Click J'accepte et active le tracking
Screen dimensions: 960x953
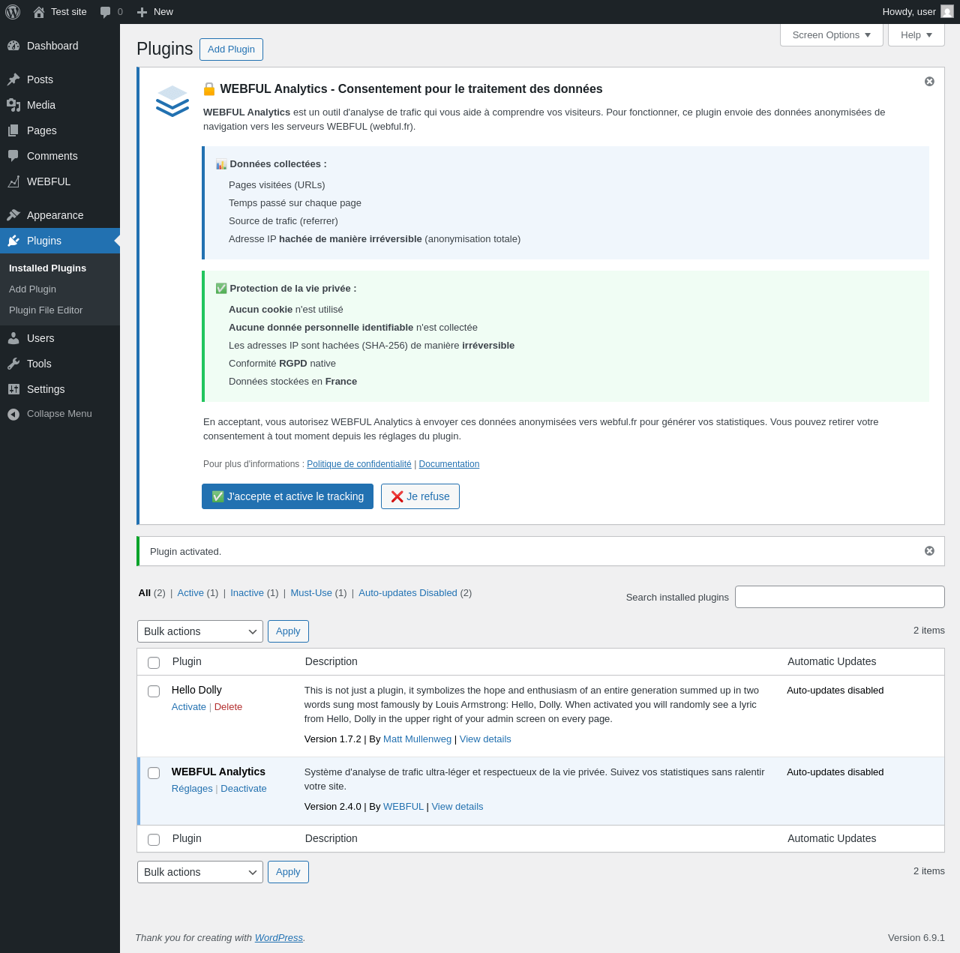(x=287, y=496)
